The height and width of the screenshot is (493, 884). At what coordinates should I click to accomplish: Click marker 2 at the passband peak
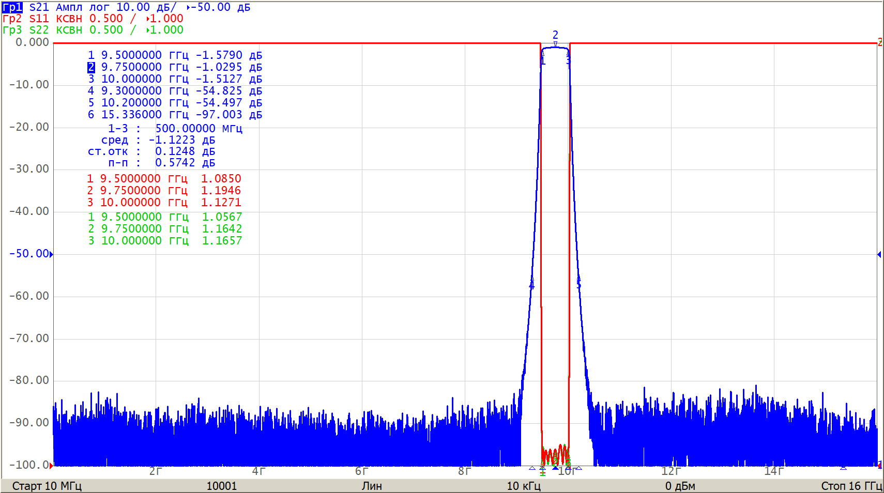(x=555, y=43)
